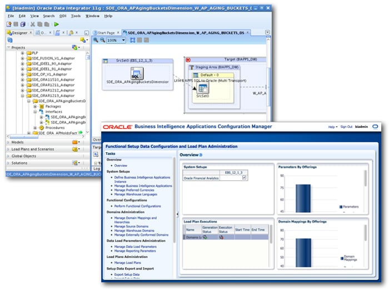The image size is (389, 290).
Task: Click the SQL source datastore icon in SrcSet0
Action: [x=137, y=73]
